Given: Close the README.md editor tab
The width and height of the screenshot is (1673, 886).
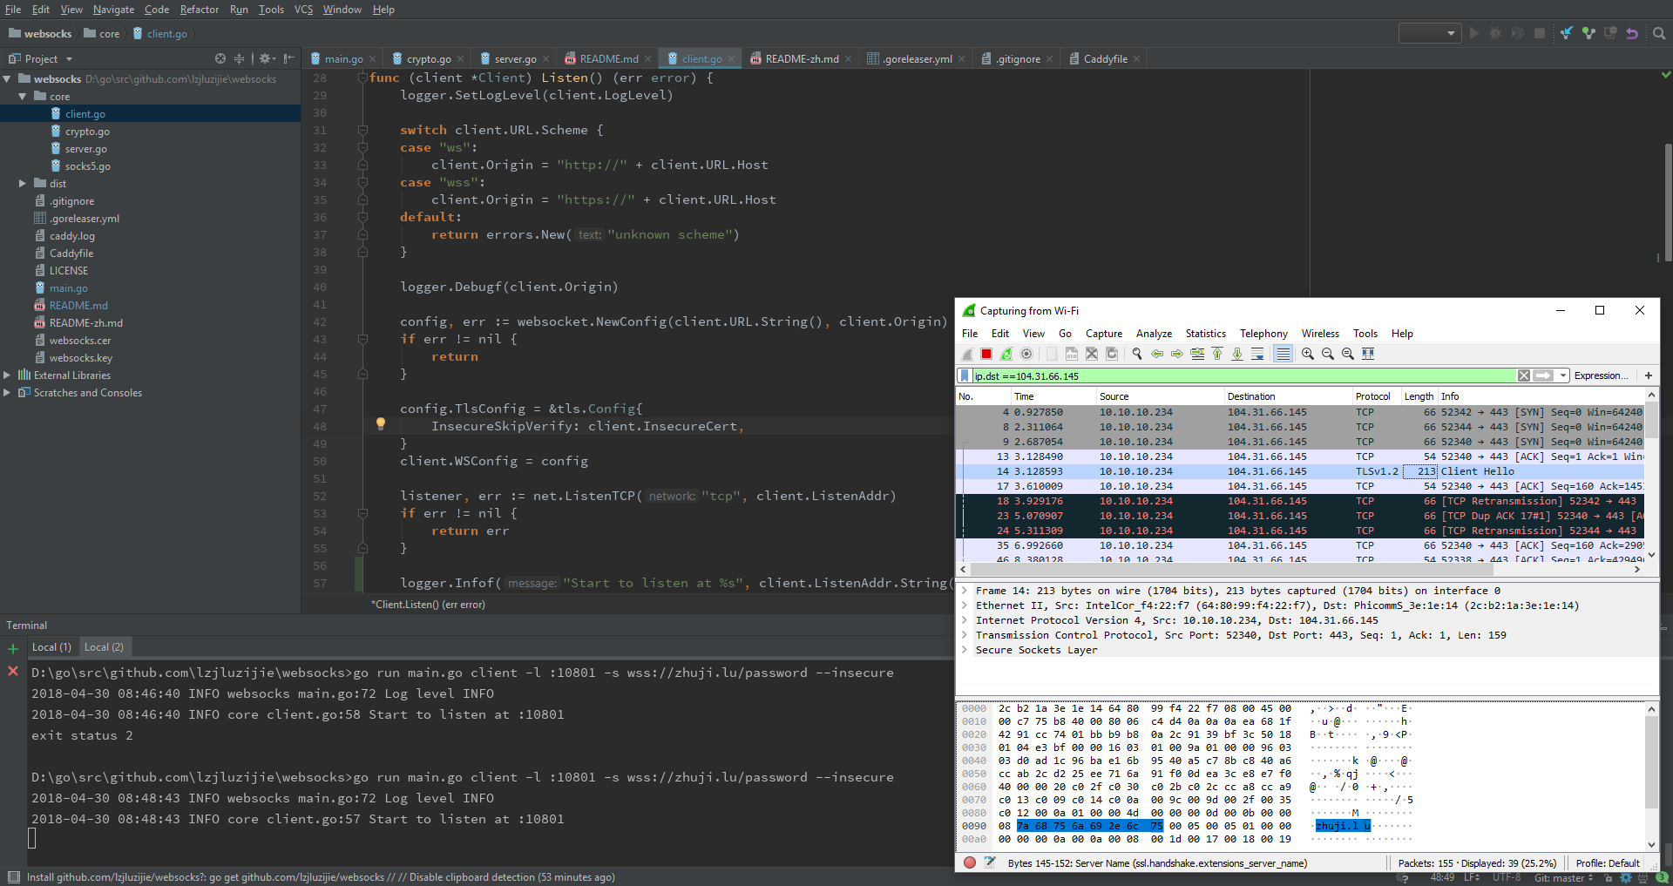Looking at the screenshot, I should pyautogui.click(x=648, y=58).
